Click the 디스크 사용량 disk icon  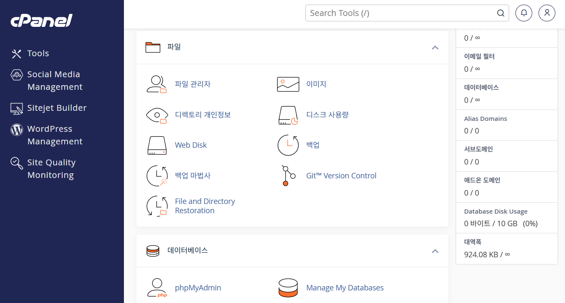point(288,115)
